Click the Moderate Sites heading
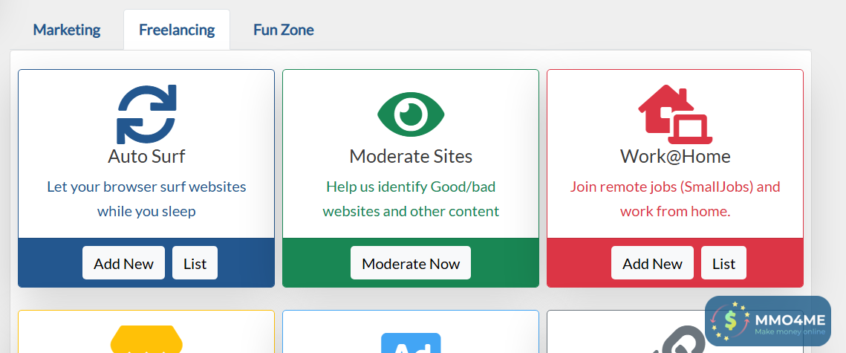The height and width of the screenshot is (353, 846). pos(411,156)
